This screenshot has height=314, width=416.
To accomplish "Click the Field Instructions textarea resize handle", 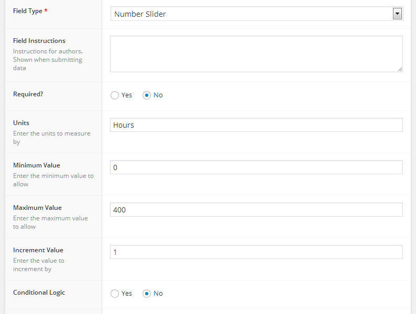I will tap(400, 69).
